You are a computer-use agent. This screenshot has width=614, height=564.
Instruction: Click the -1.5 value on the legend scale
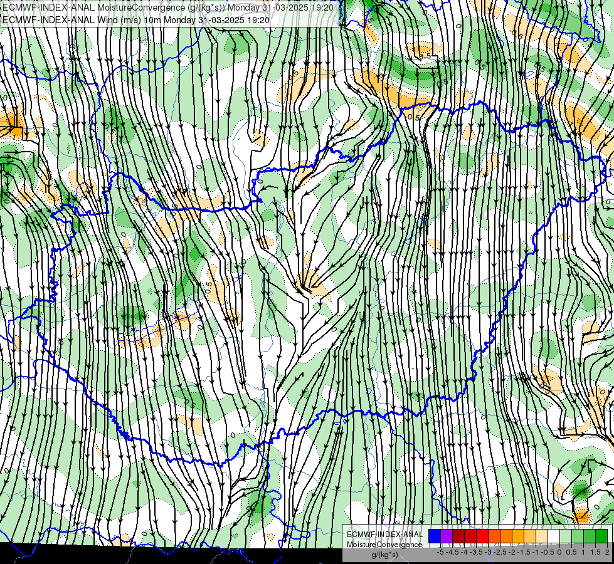coord(524,552)
